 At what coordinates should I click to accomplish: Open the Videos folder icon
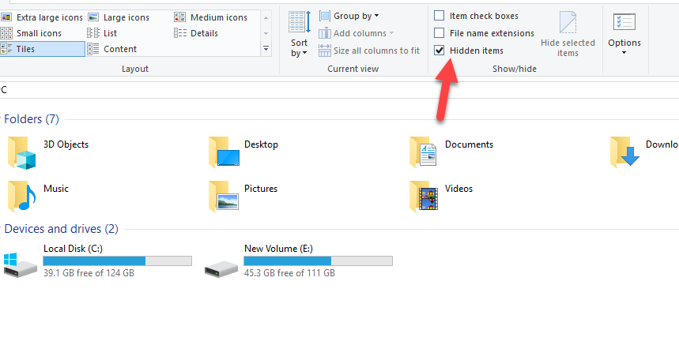pos(424,196)
